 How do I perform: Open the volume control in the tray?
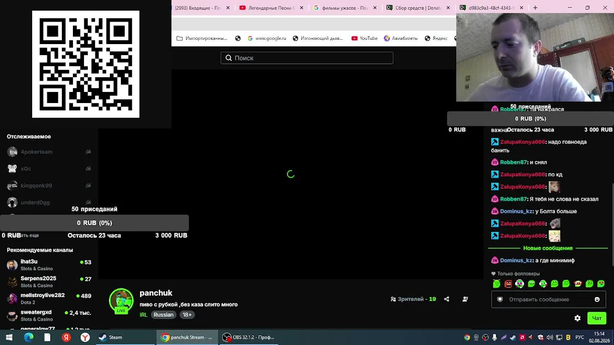550,337
